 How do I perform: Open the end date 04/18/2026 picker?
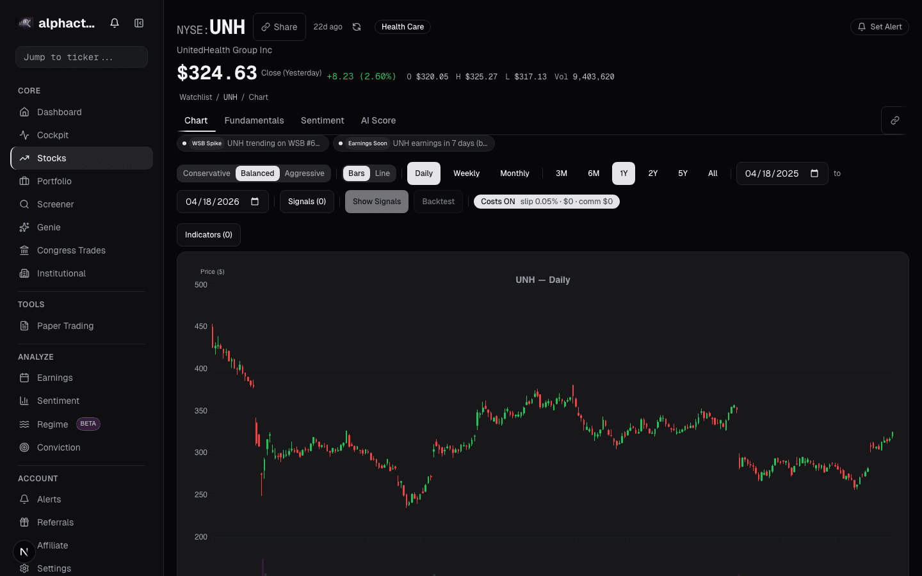[x=255, y=202]
